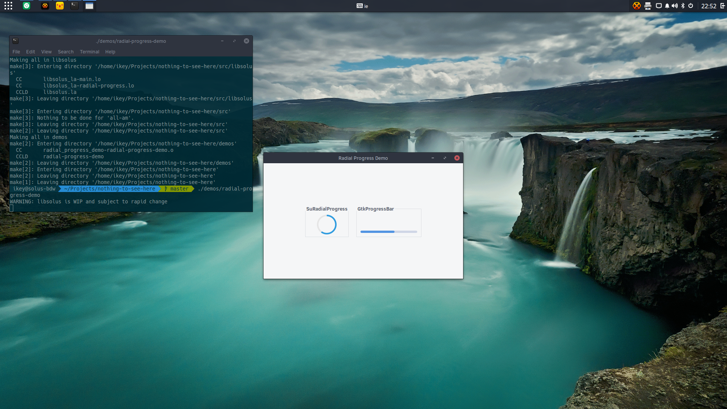Screen dimensions: 727x409
Task: Click the terminal cursor block
Action: coord(11,208)
